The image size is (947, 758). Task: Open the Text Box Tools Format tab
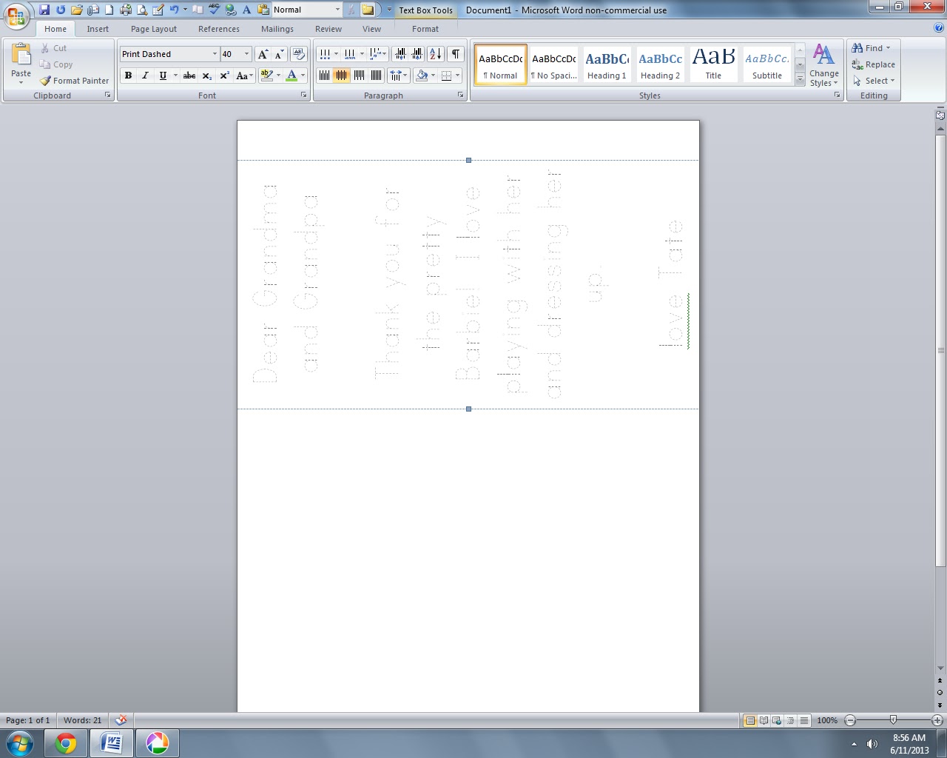click(425, 29)
